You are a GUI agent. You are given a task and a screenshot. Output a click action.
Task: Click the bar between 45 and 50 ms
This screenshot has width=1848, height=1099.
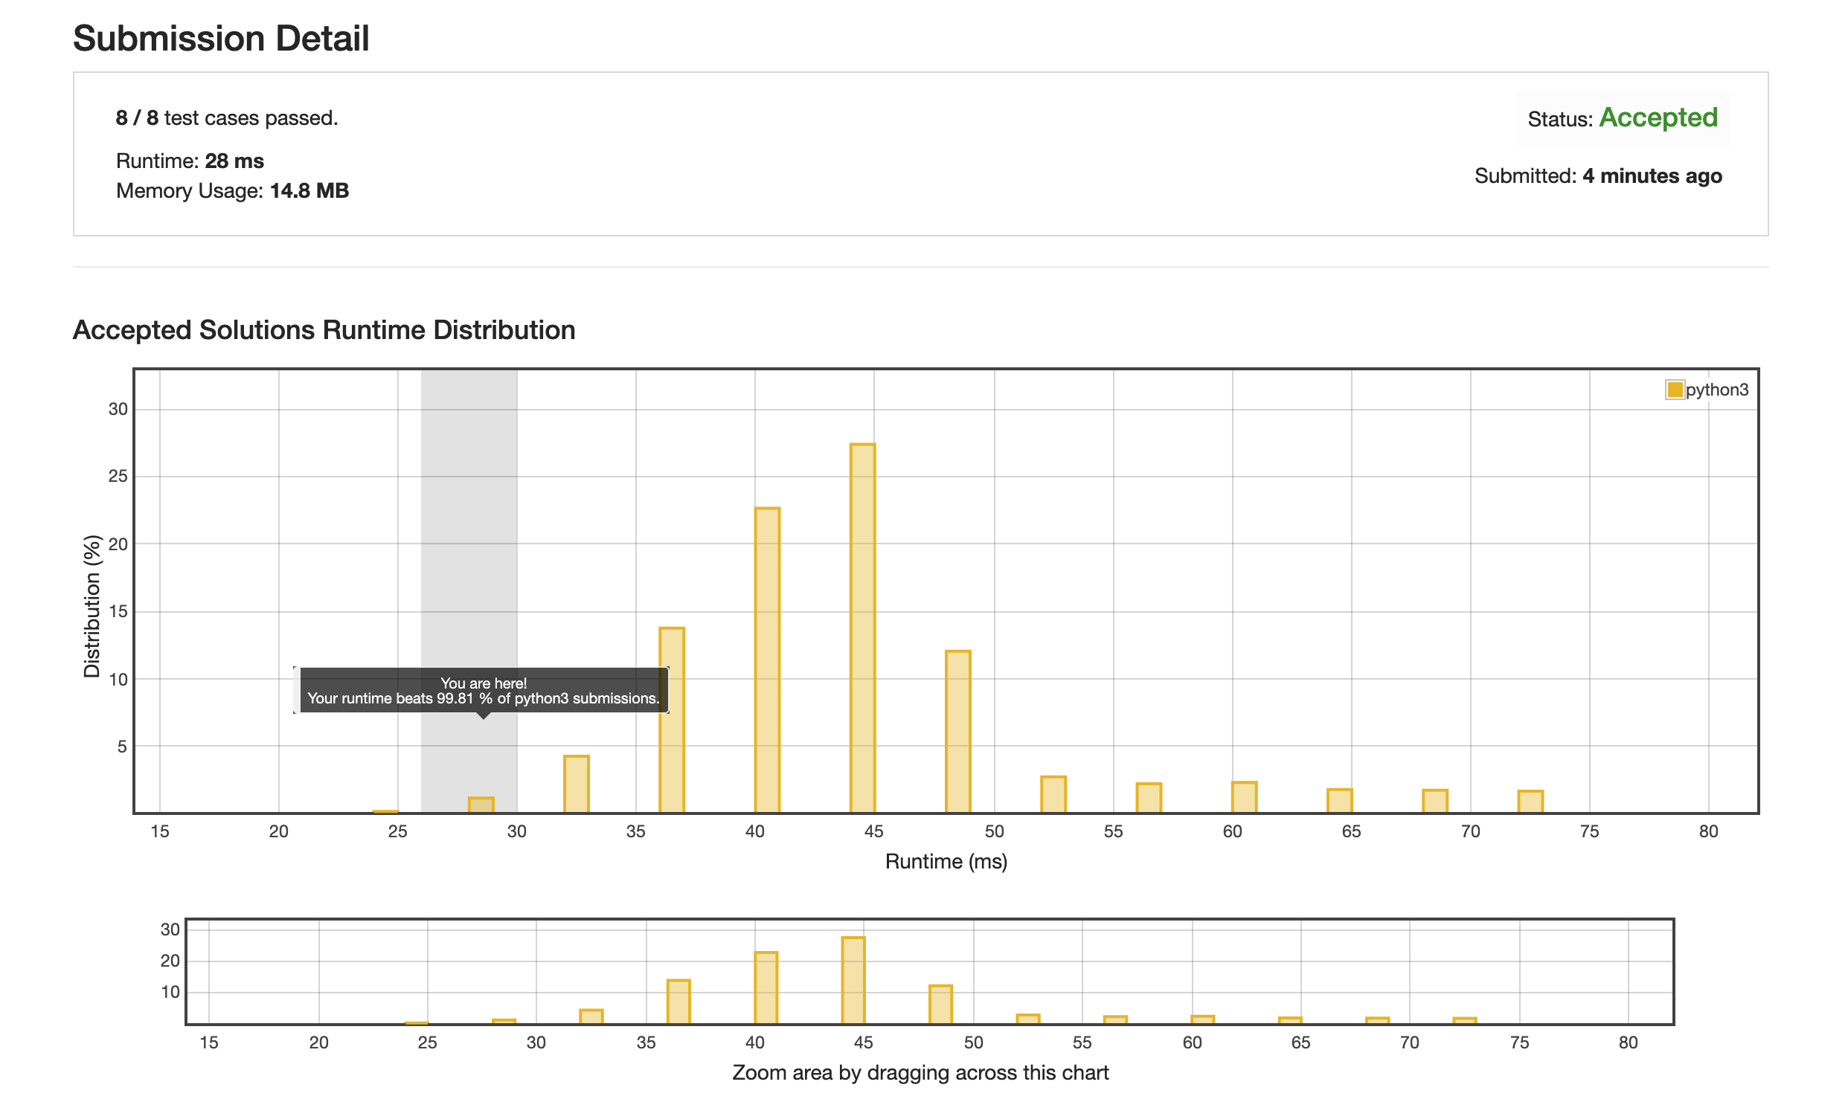957,731
